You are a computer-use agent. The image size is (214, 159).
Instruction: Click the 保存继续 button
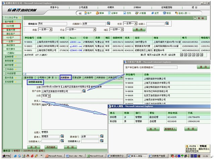point(51,147)
